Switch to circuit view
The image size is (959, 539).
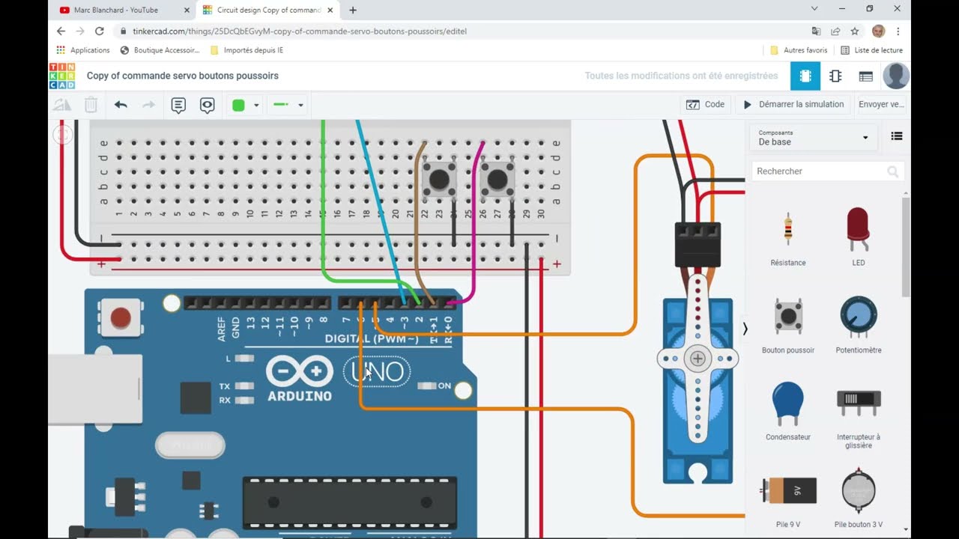[x=805, y=76]
